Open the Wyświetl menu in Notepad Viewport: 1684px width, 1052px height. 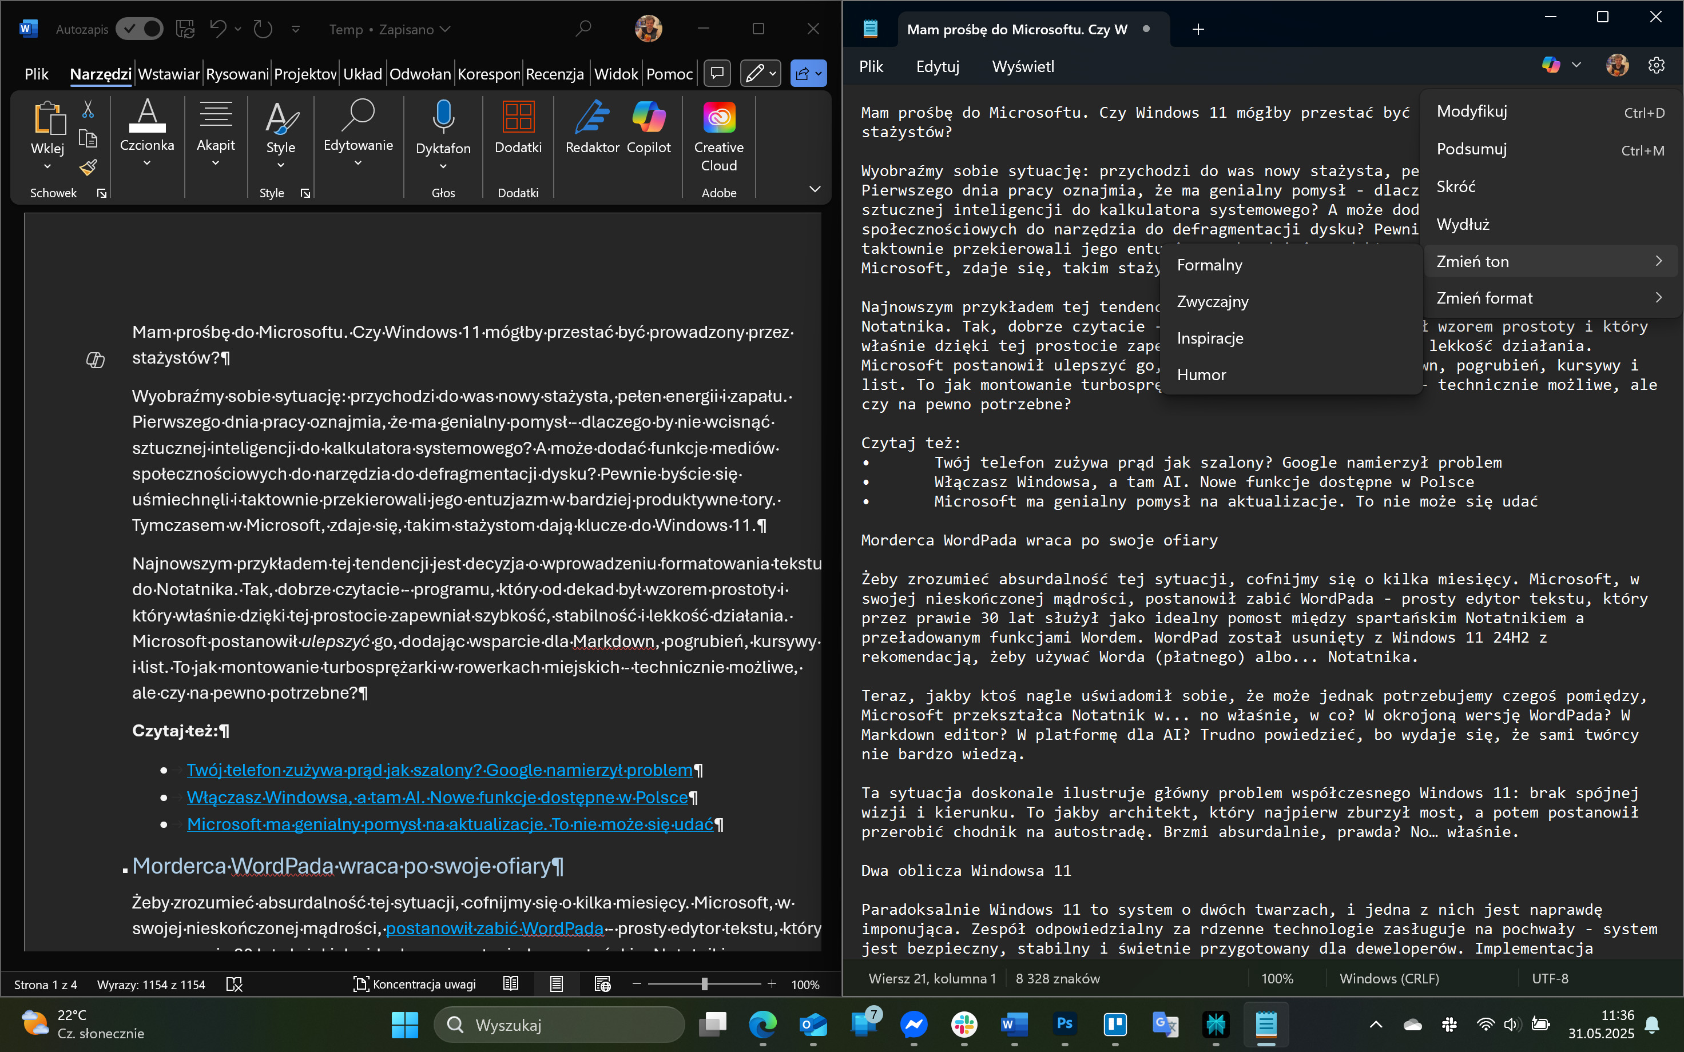tap(1023, 66)
